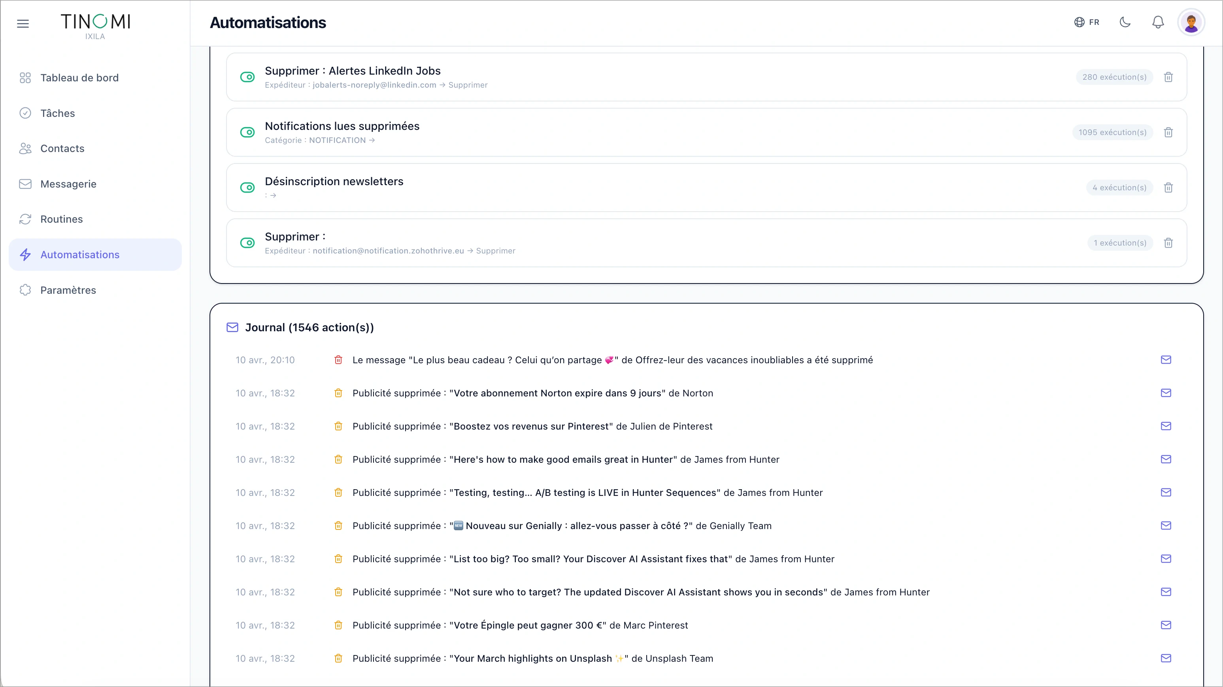
Task: Toggle Notifications lues supprimées rule
Action: [247, 132]
